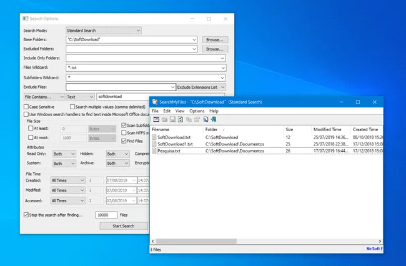Open Hidden attribute dropdown
The width and height of the screenshot is (406, 266).
[118, 154]
